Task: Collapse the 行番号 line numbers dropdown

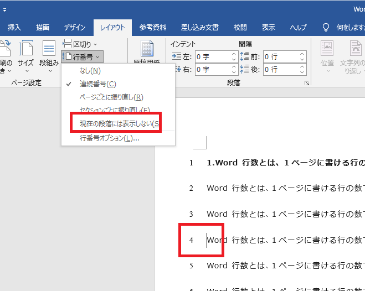Action: (x=82, y=57)
